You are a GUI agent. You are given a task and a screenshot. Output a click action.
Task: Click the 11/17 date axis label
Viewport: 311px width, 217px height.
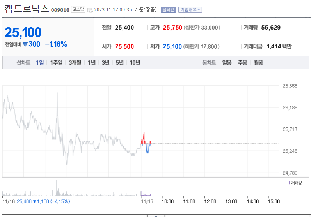coord(148,201)
